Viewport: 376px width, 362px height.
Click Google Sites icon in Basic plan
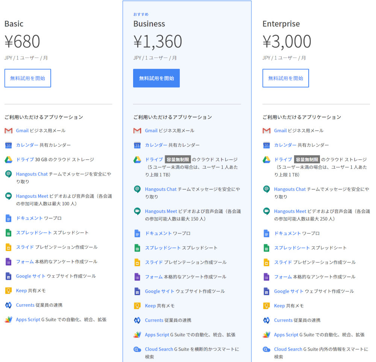tap(8, 276)
